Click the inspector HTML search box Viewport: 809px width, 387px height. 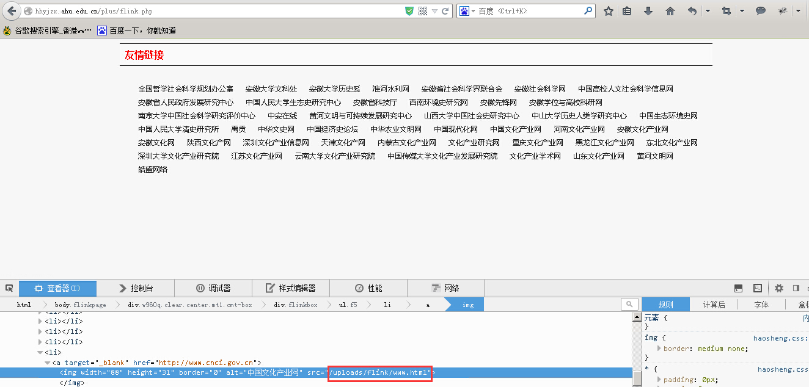point(629,305)
